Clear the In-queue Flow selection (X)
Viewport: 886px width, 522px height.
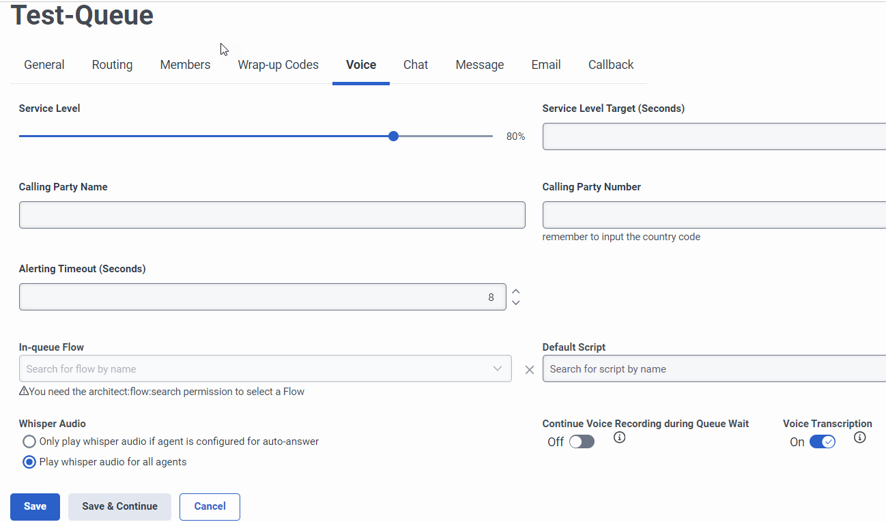coord(529,370)
